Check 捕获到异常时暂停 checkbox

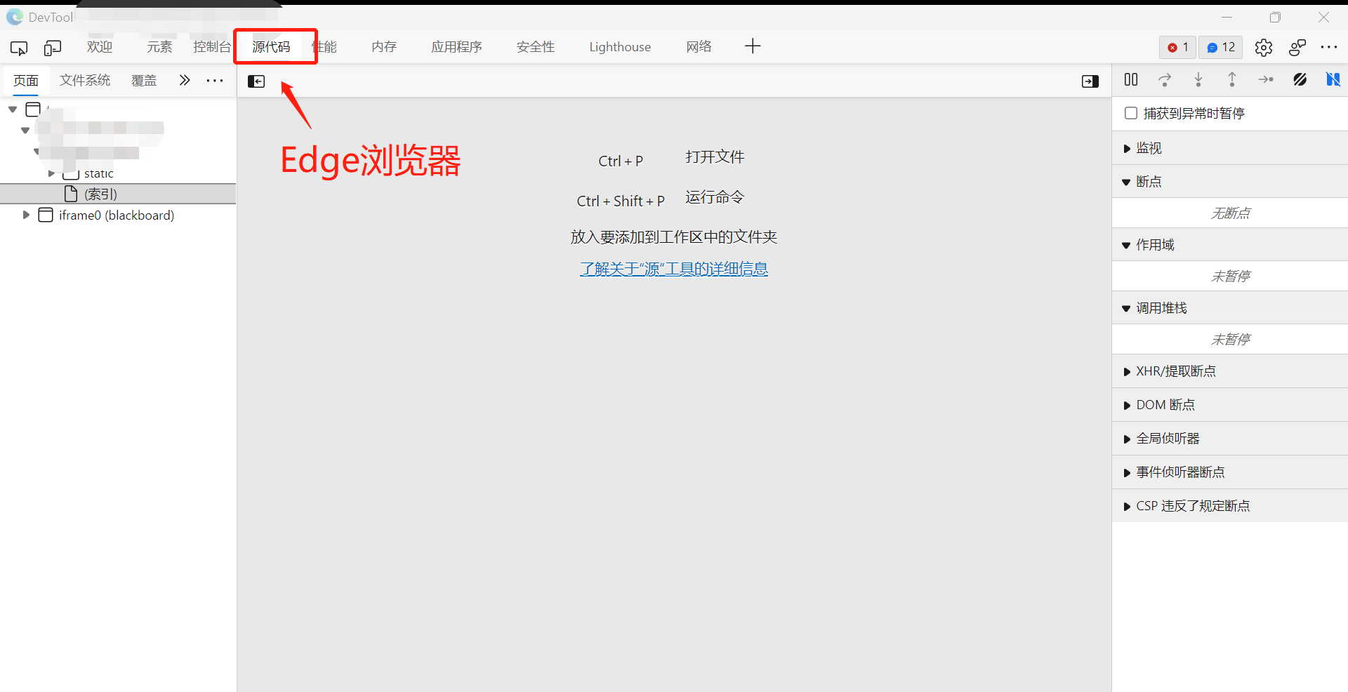(1131, 113)
